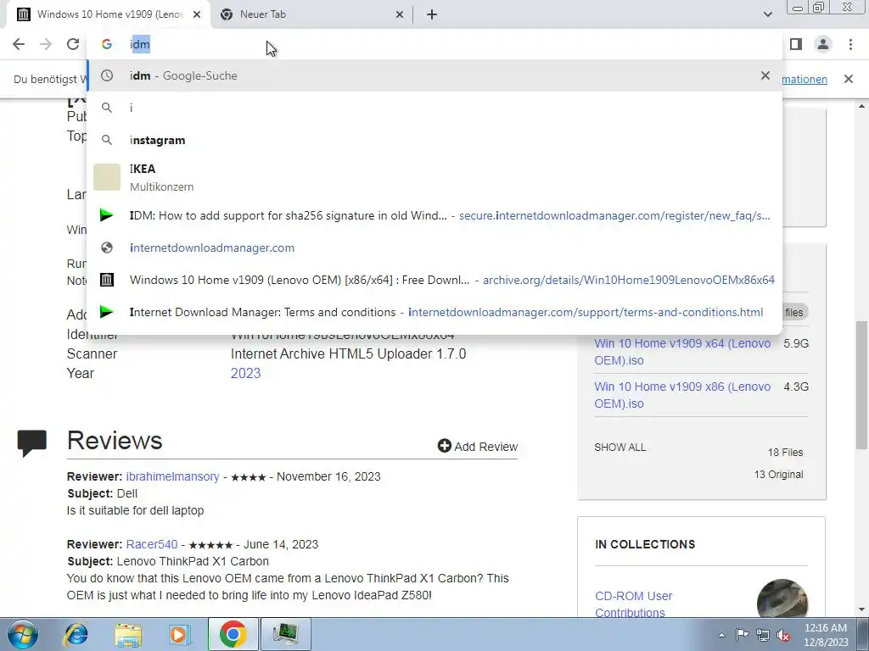Click the Reviews speech bubble icon
The height and width of the screenshot is (651, 869).
click(31, 442)
